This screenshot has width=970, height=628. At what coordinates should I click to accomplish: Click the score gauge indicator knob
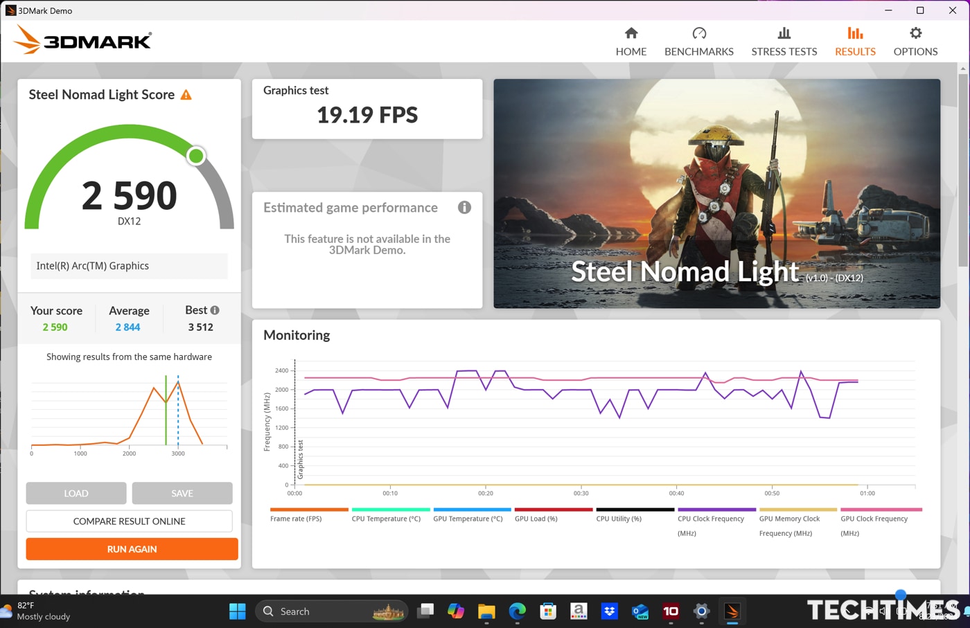[x=196, y=156]
